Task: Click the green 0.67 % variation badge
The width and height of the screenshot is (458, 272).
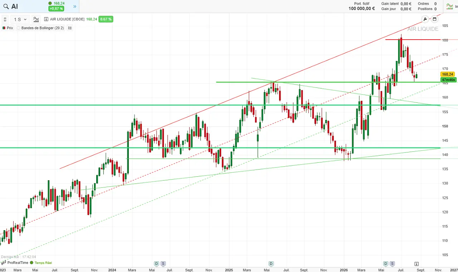Action: 106,19
